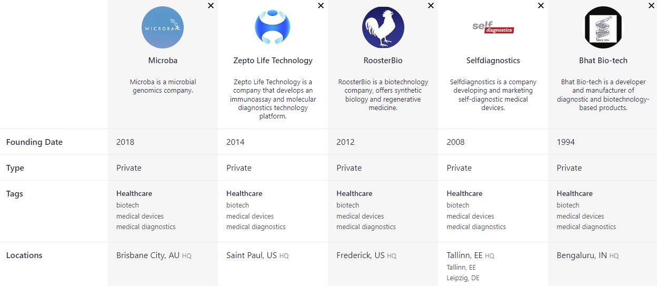Click the Zepto Life Technology logo
This screenshot has width=657, height=286.
click(273, 27)
